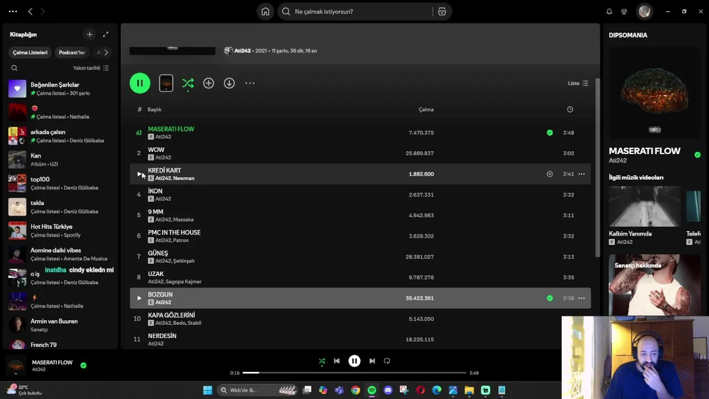
Task: Sort tracks by the duration clock header
Action: tap(570, 109)
